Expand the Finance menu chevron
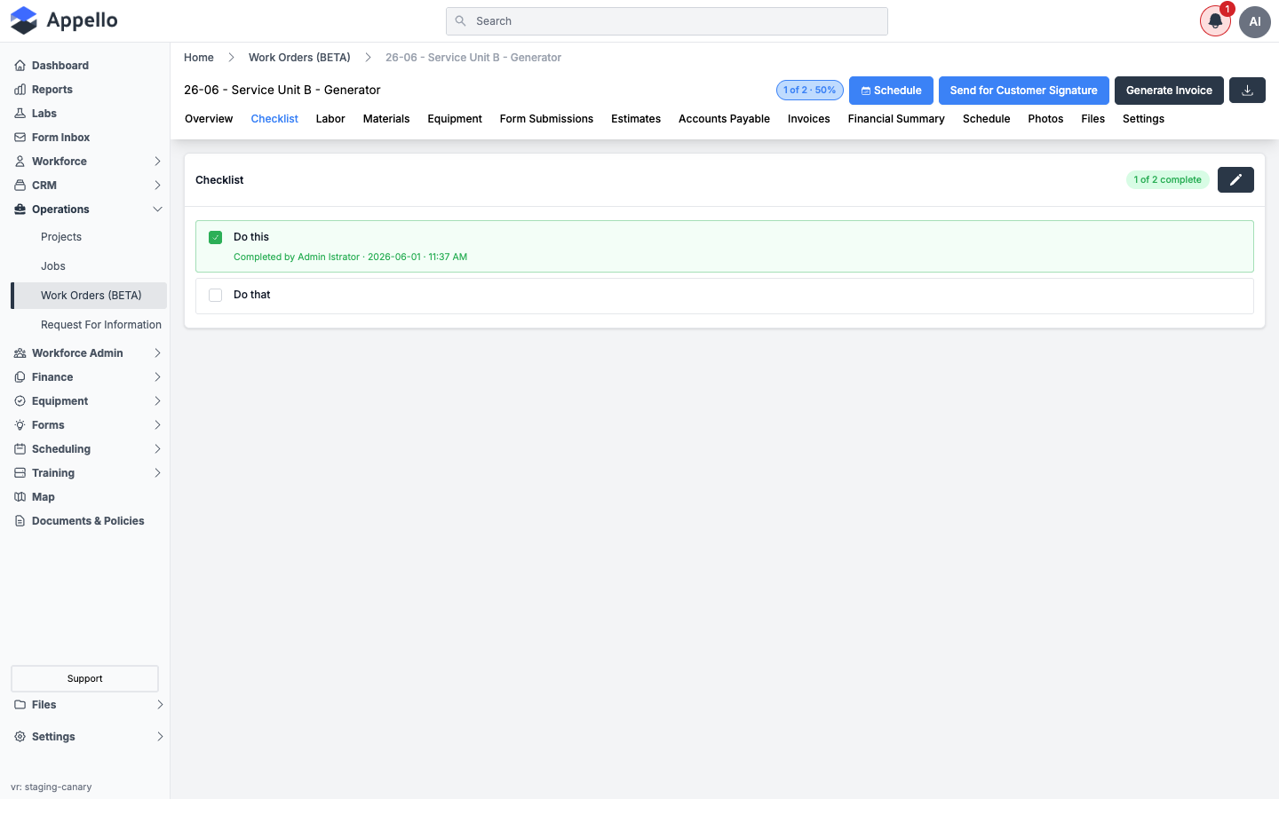1279x815 pixels. [157, 377]
